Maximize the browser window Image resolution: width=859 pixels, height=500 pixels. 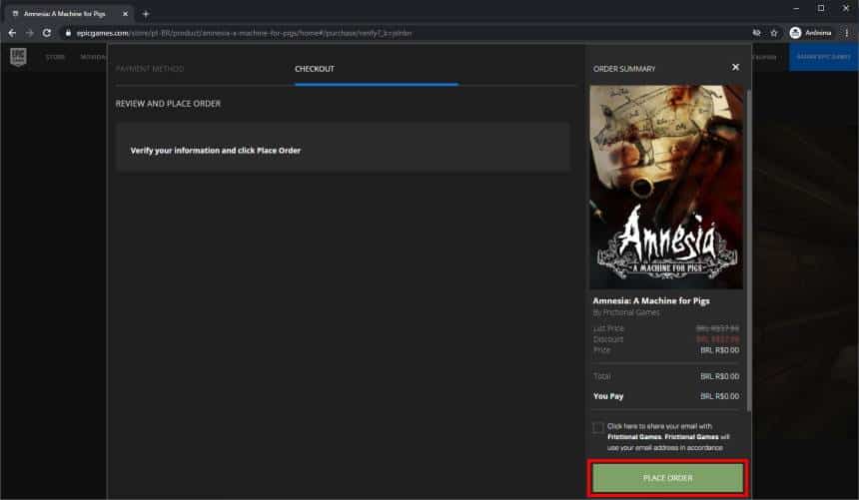[x=821, y=8]
